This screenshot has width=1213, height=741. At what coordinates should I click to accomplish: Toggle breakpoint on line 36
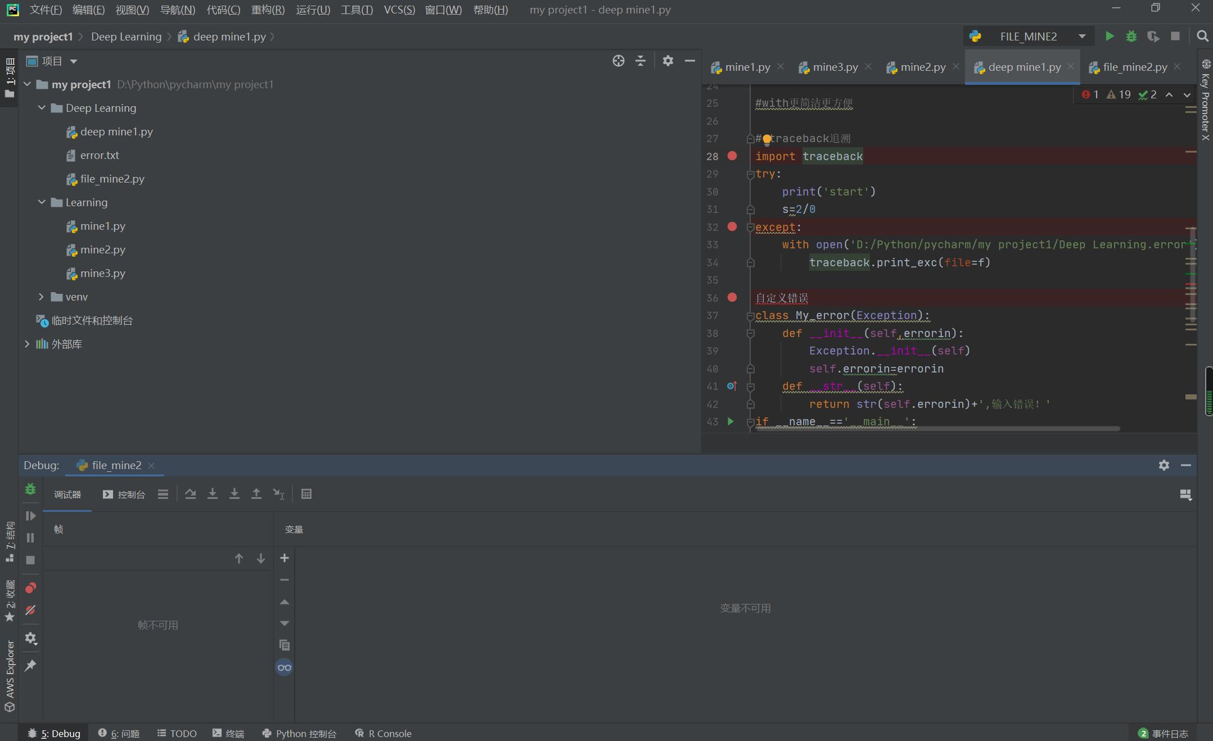click(732, 297)
